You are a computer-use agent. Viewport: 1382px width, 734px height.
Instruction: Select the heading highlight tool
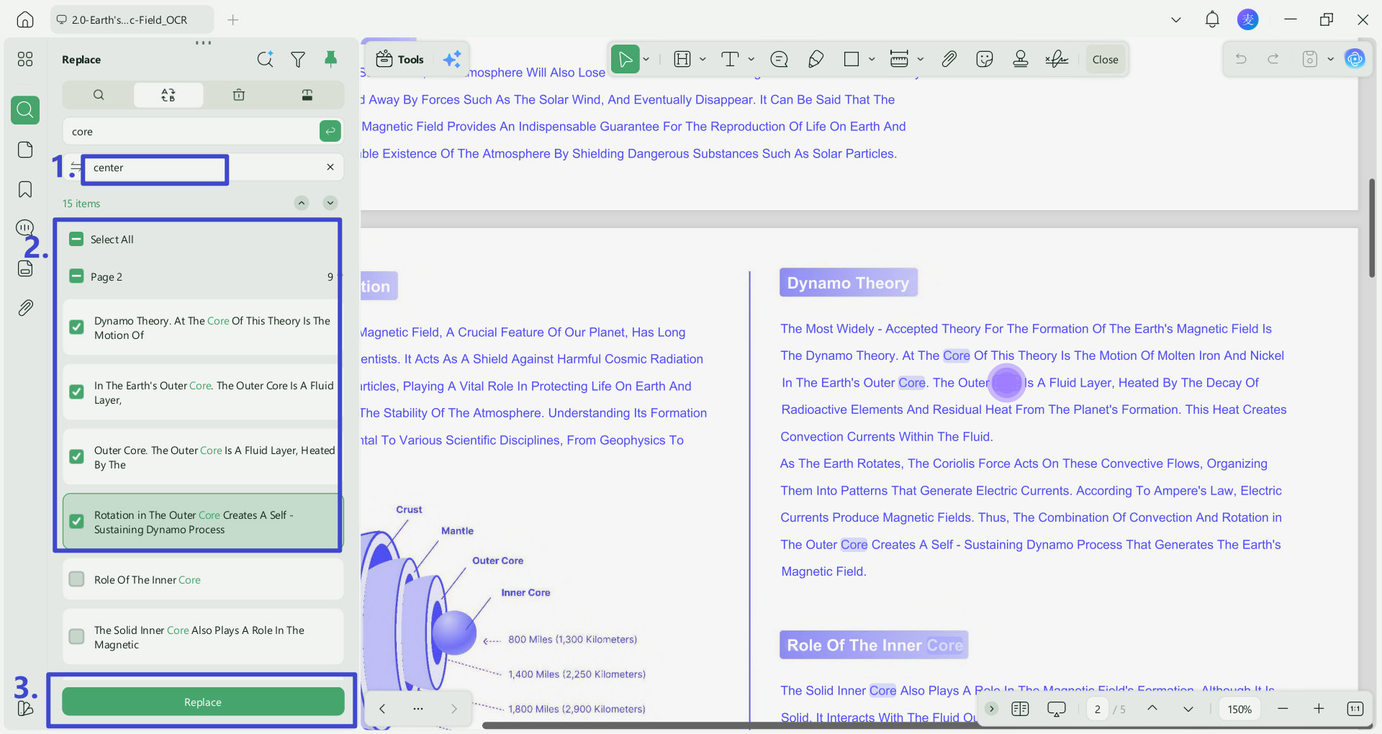[x=682, y=59]
